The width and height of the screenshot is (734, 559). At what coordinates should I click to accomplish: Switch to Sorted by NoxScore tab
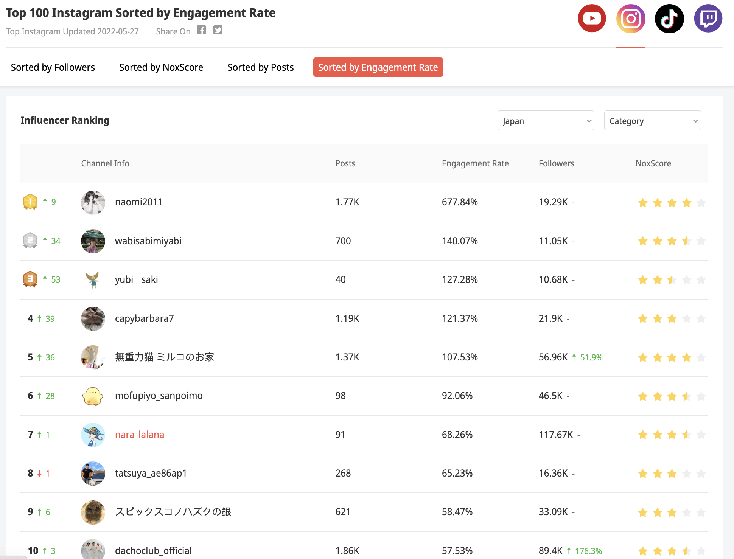[161, 67]
